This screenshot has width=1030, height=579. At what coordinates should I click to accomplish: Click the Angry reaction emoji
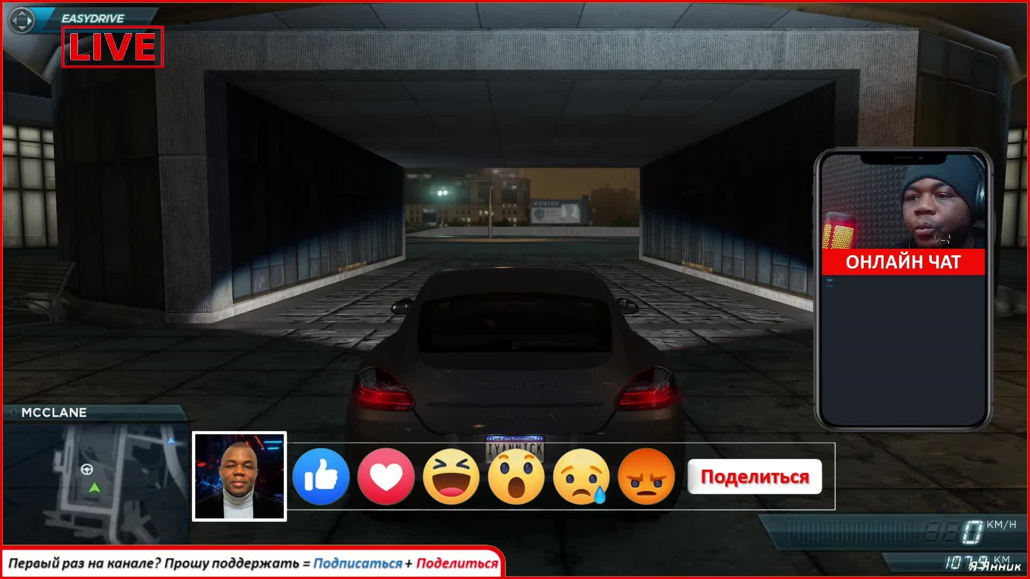[x=646, y=477]
